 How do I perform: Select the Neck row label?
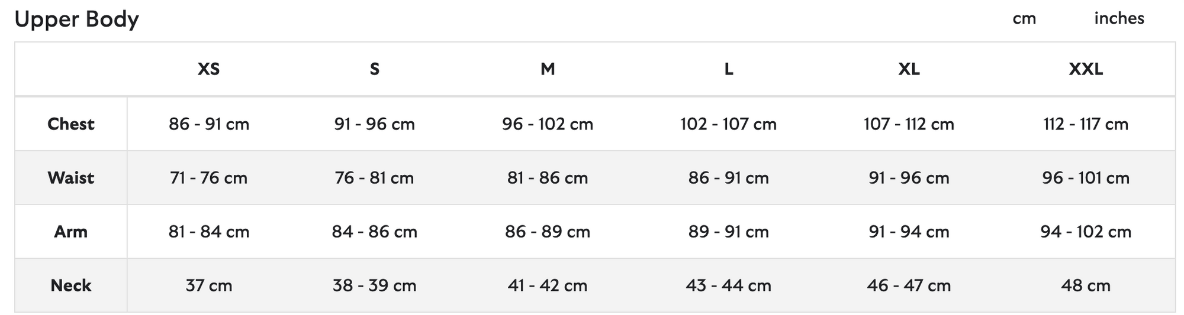(71, 285)
